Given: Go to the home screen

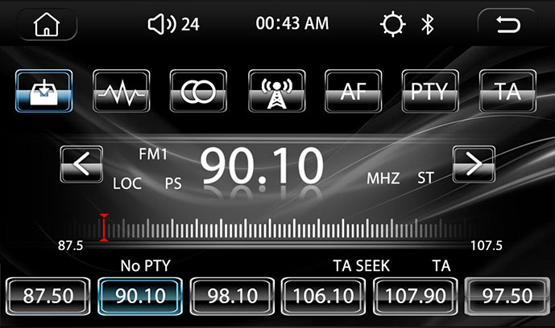Looking at the screenshot, I should click(47, 24).
